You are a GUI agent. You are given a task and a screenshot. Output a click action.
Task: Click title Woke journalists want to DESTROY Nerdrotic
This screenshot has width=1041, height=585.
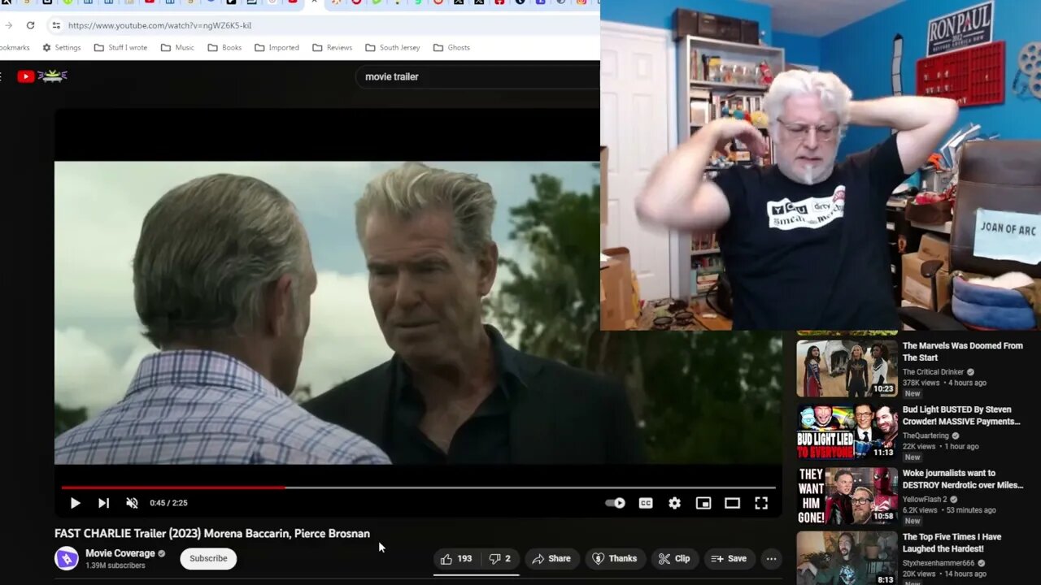[x=963, y=479]
